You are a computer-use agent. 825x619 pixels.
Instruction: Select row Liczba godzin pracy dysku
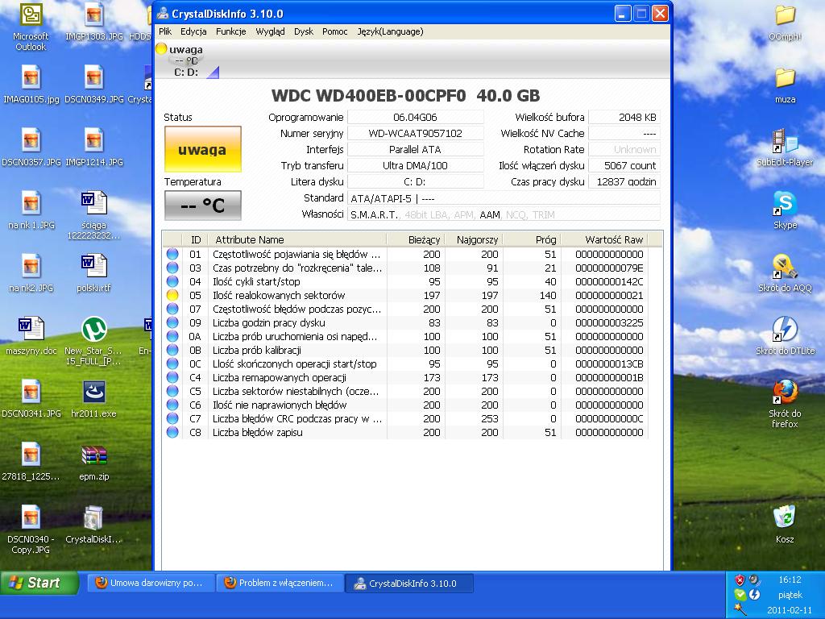click(x=405, y=322)
